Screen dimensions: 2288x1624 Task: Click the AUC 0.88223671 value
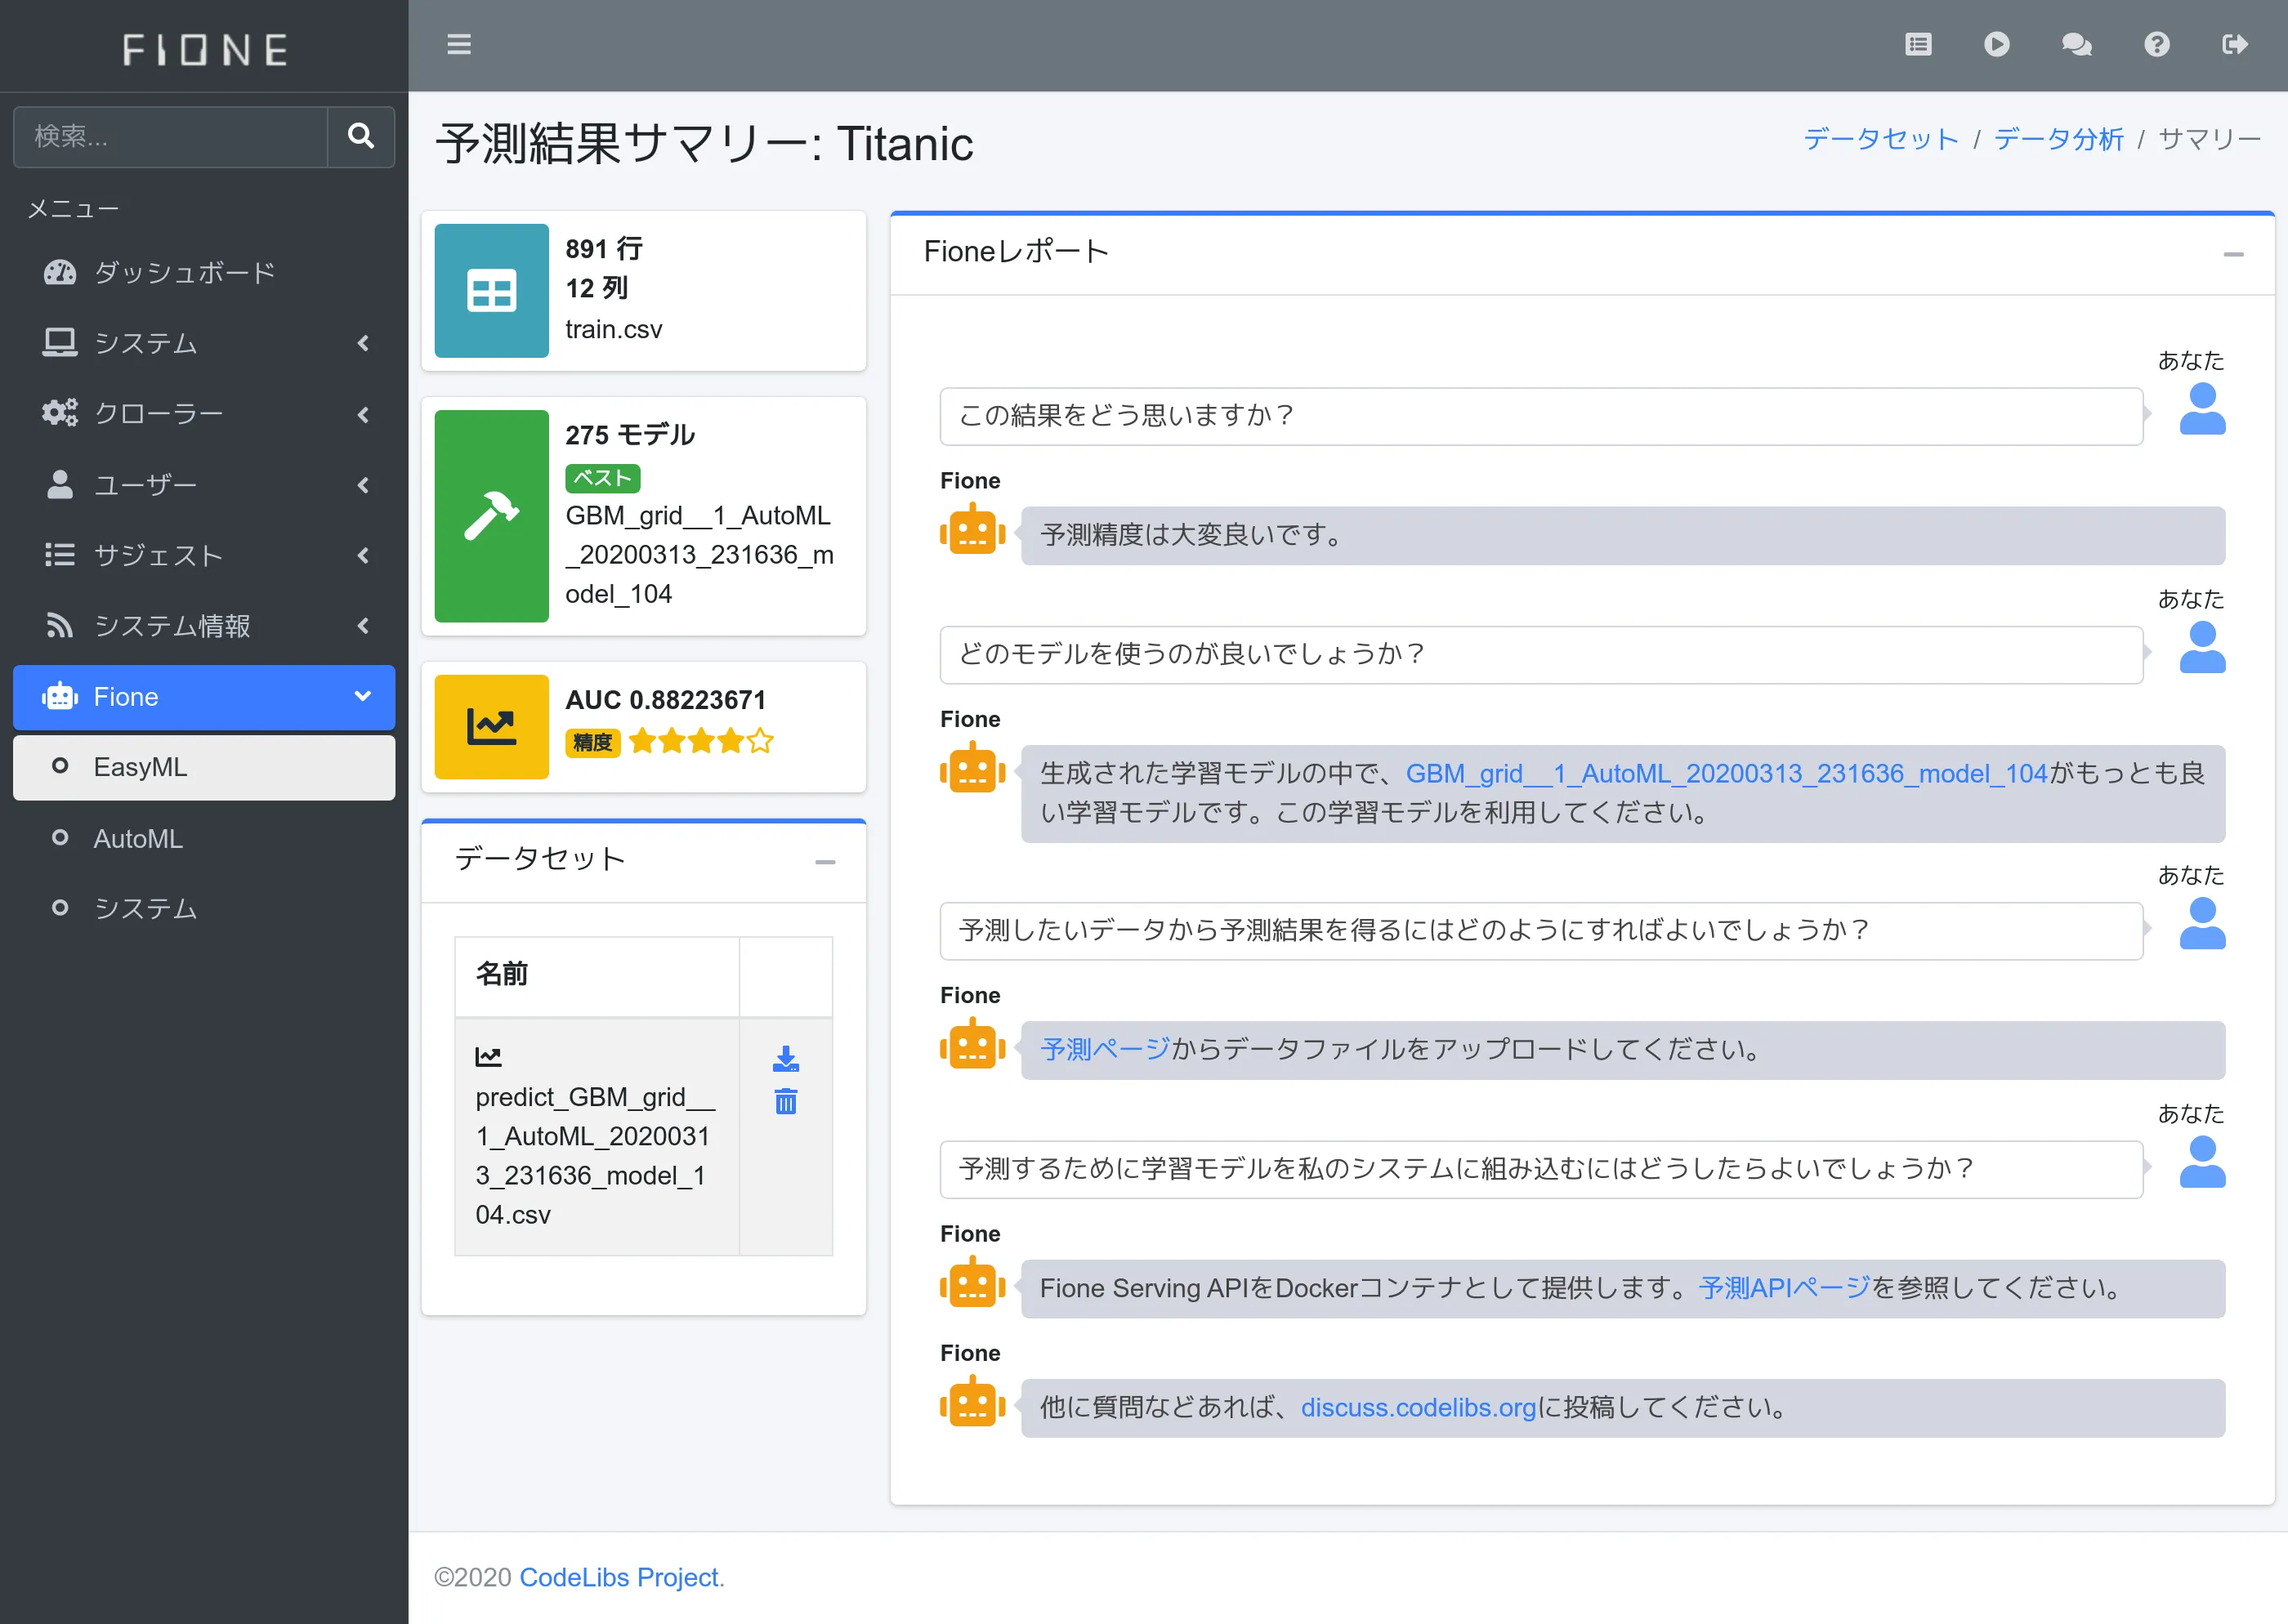[x=666, y=700]
